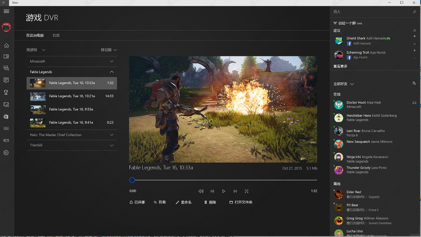
Task: Open Achievements trophy in sidebar
Action: pyautogui.click(x=6, y=92)
